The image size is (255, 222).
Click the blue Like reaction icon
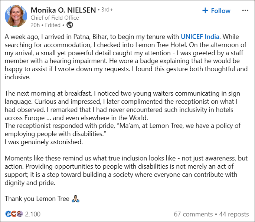8,214
